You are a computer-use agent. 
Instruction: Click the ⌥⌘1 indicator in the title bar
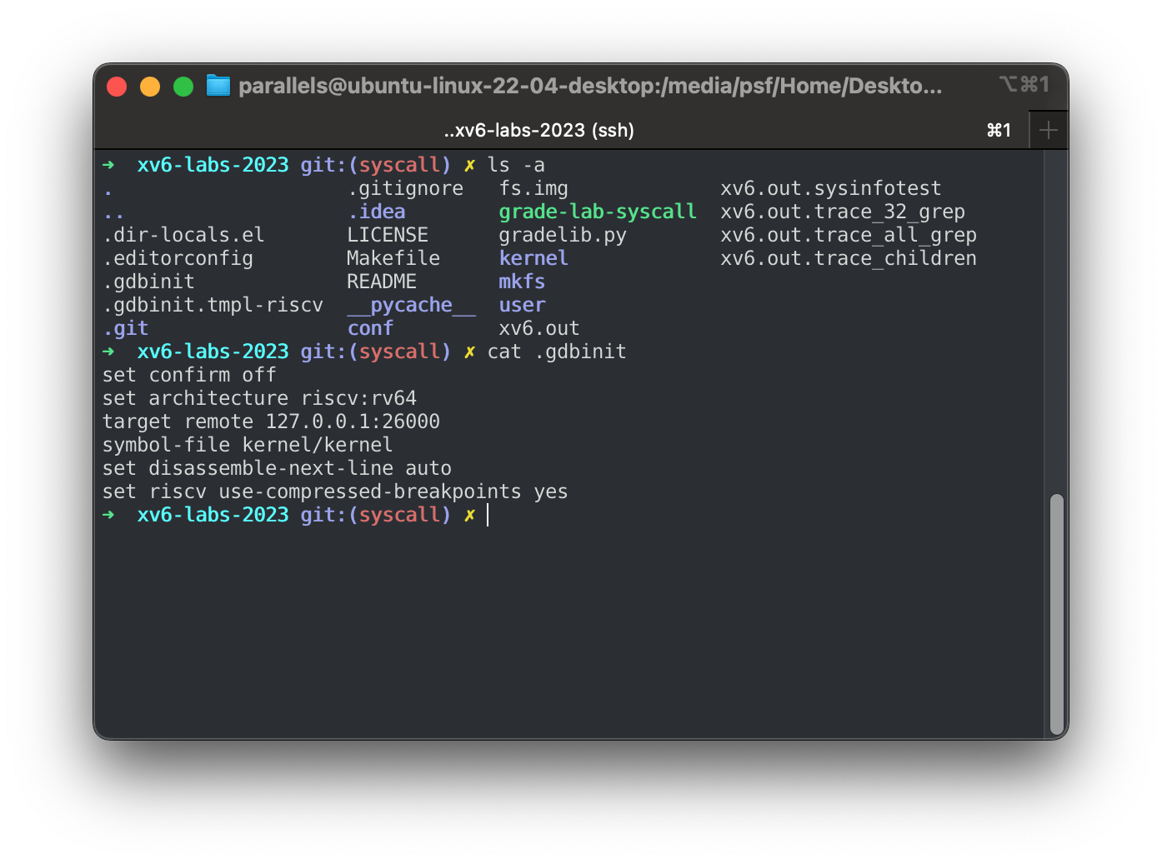pyautogui.click(x=1024, y=84)
